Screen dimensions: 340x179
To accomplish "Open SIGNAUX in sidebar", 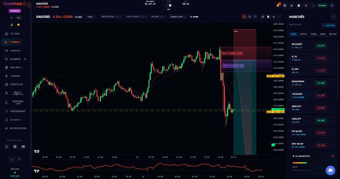I will (15, 51).
